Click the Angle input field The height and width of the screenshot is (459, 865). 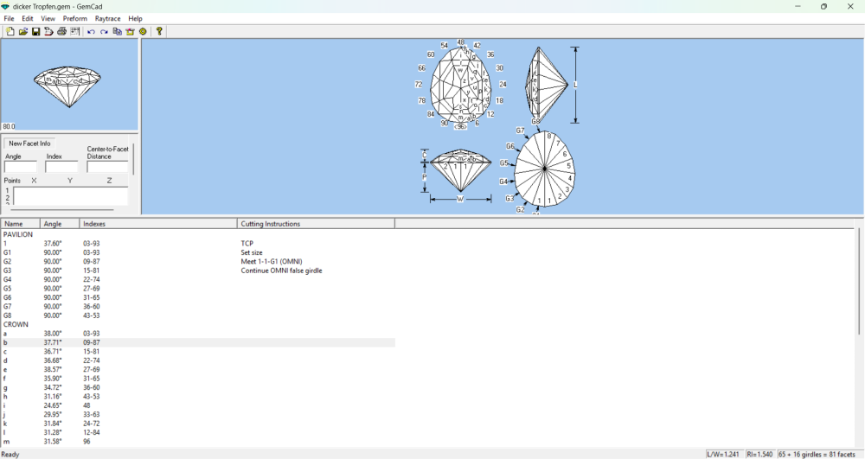(20, 167)
